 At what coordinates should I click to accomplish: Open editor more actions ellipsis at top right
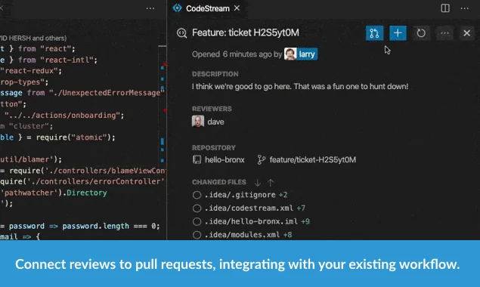pyautogui.click(x=464, y=8)
